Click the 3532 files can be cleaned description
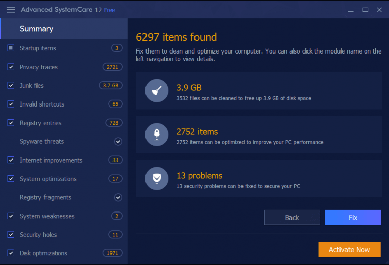 point(244,98)
